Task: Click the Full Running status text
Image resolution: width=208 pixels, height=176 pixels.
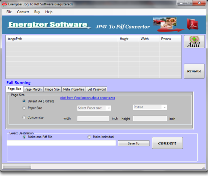Action: (x=18, y=83)
